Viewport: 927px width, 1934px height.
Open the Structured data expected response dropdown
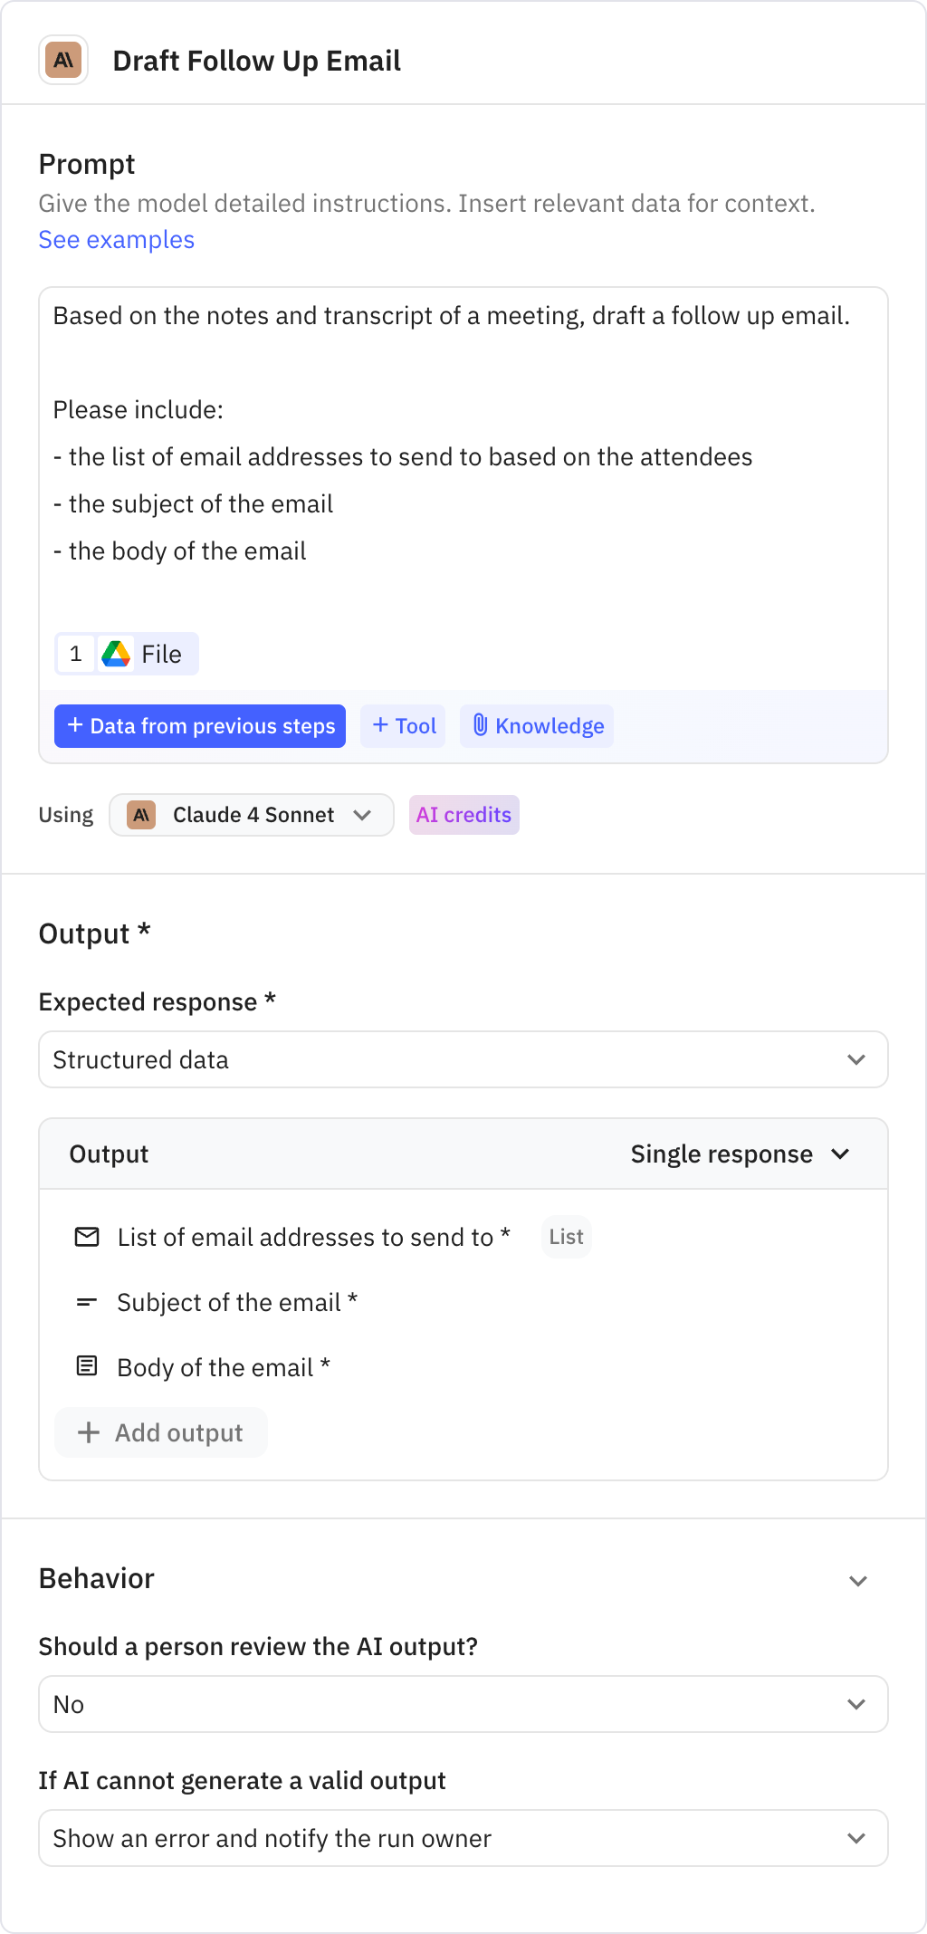(x=463, y=1059)
